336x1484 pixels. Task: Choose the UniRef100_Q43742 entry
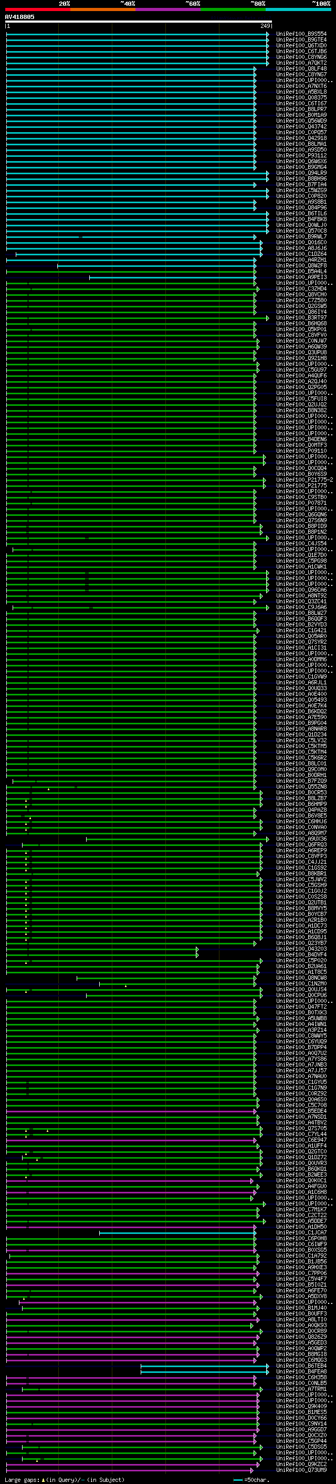pos(301,127)
